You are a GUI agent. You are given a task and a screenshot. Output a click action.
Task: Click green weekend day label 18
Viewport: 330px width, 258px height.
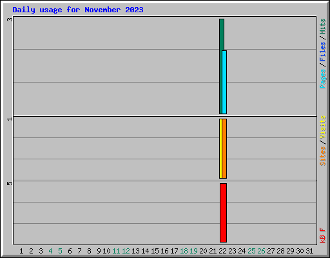(x=184, y=251)
